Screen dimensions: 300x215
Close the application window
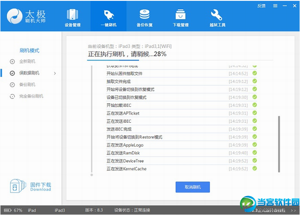tap(295, 6)
